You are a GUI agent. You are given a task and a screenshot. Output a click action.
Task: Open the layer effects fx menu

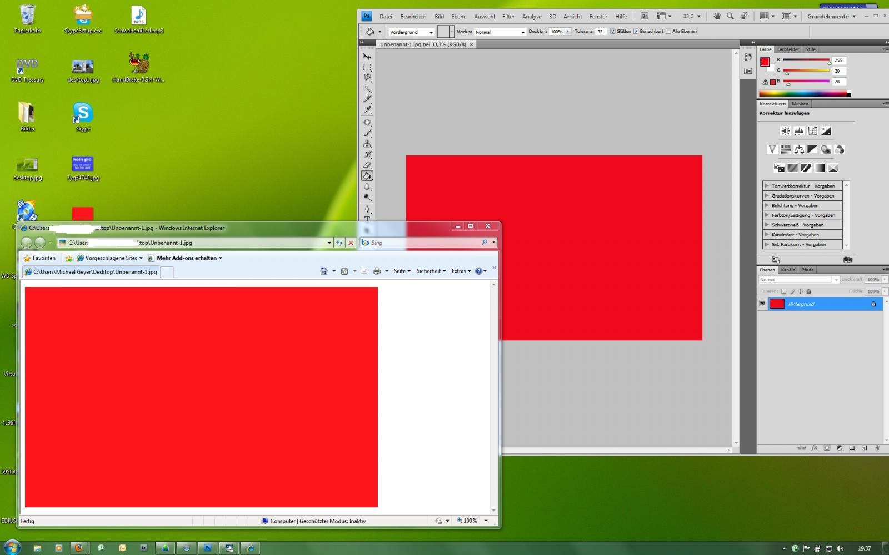point(815,448)
